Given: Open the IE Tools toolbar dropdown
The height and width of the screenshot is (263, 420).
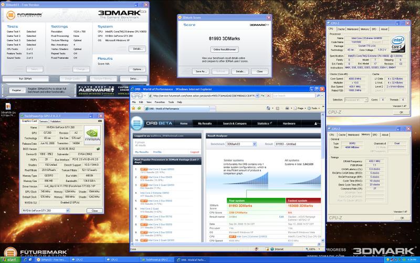Looking at the screenshot, I should 313,108.
